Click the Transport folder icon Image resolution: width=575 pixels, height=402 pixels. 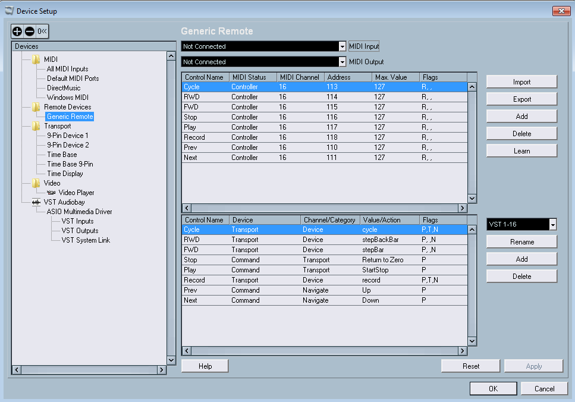(36, 126)
